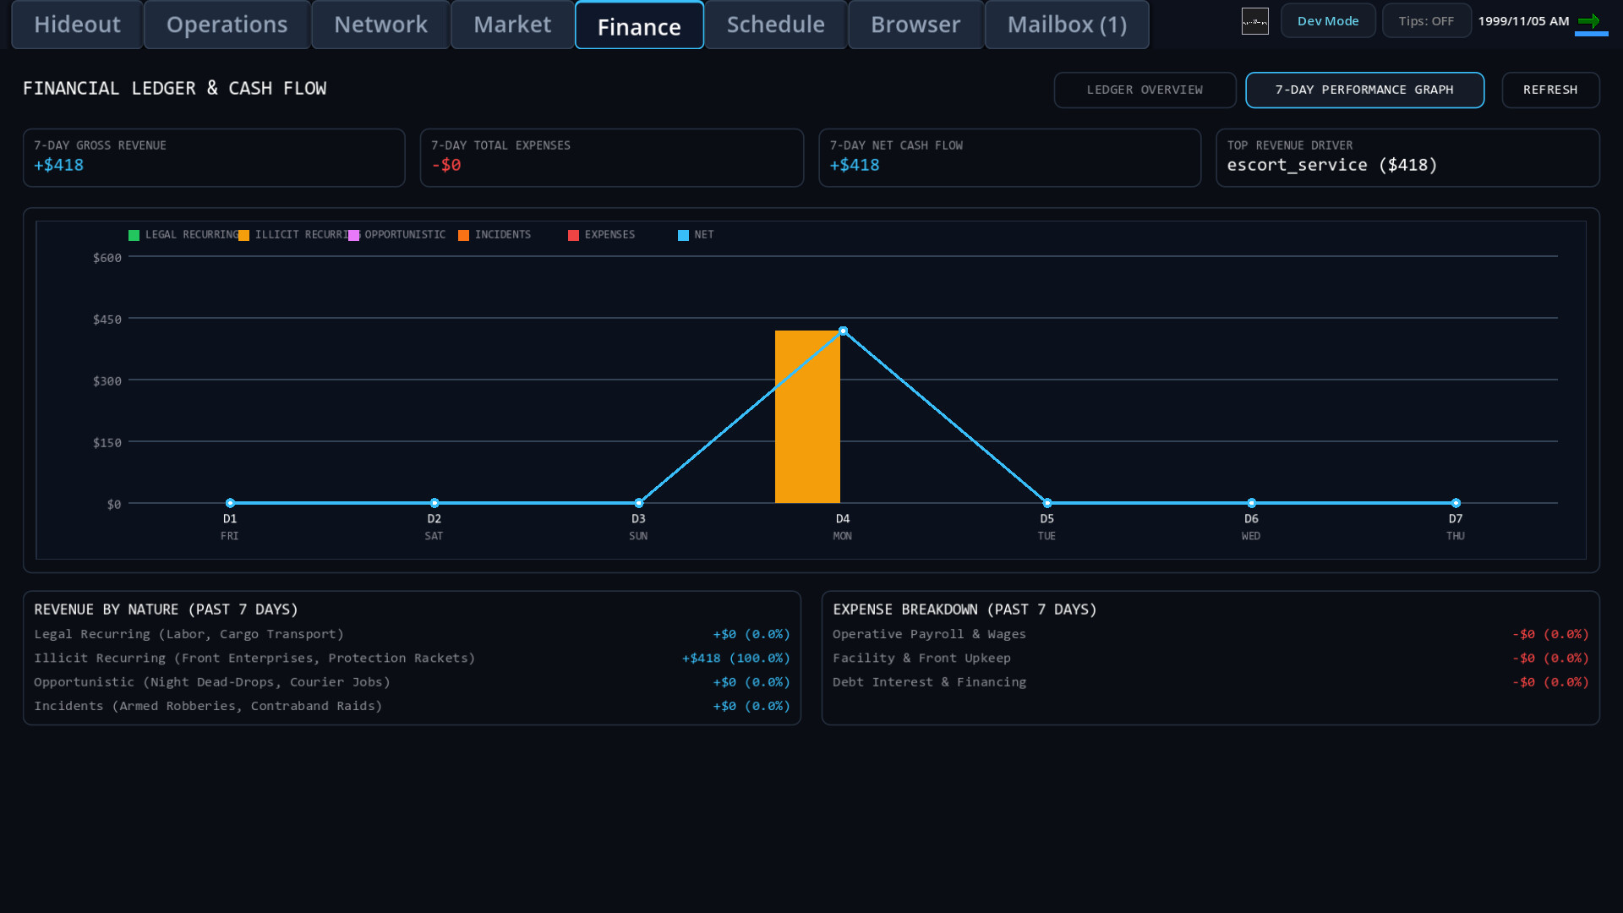
Task: Click the D4 Monday net data point
Action: point(843,331)
